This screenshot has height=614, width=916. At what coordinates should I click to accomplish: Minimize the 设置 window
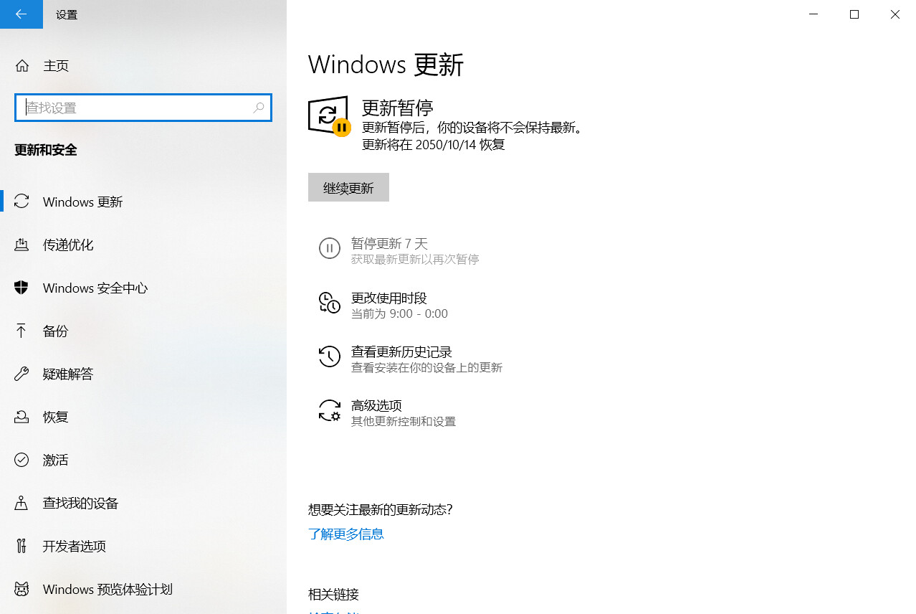pyautogui.click(x=814, y=14)
